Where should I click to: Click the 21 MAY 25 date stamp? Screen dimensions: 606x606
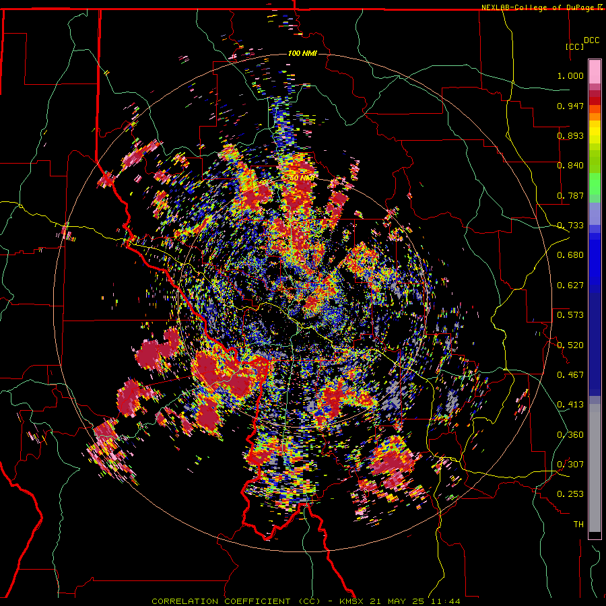click(x=397, y=601)
